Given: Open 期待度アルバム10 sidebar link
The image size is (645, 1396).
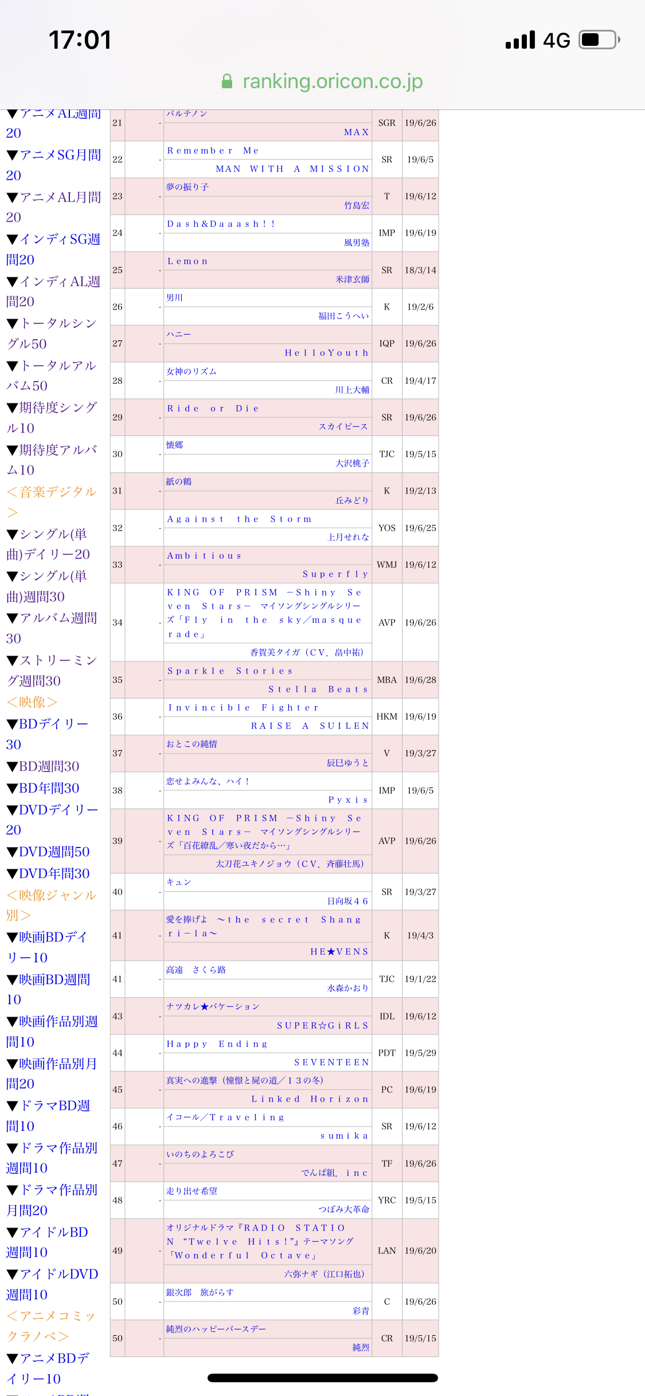Looking at the screenshot, I should coord(52,460).
